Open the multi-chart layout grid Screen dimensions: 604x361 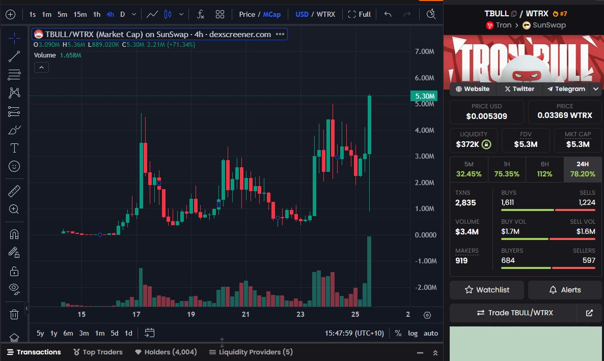click(x=220, y=15)
